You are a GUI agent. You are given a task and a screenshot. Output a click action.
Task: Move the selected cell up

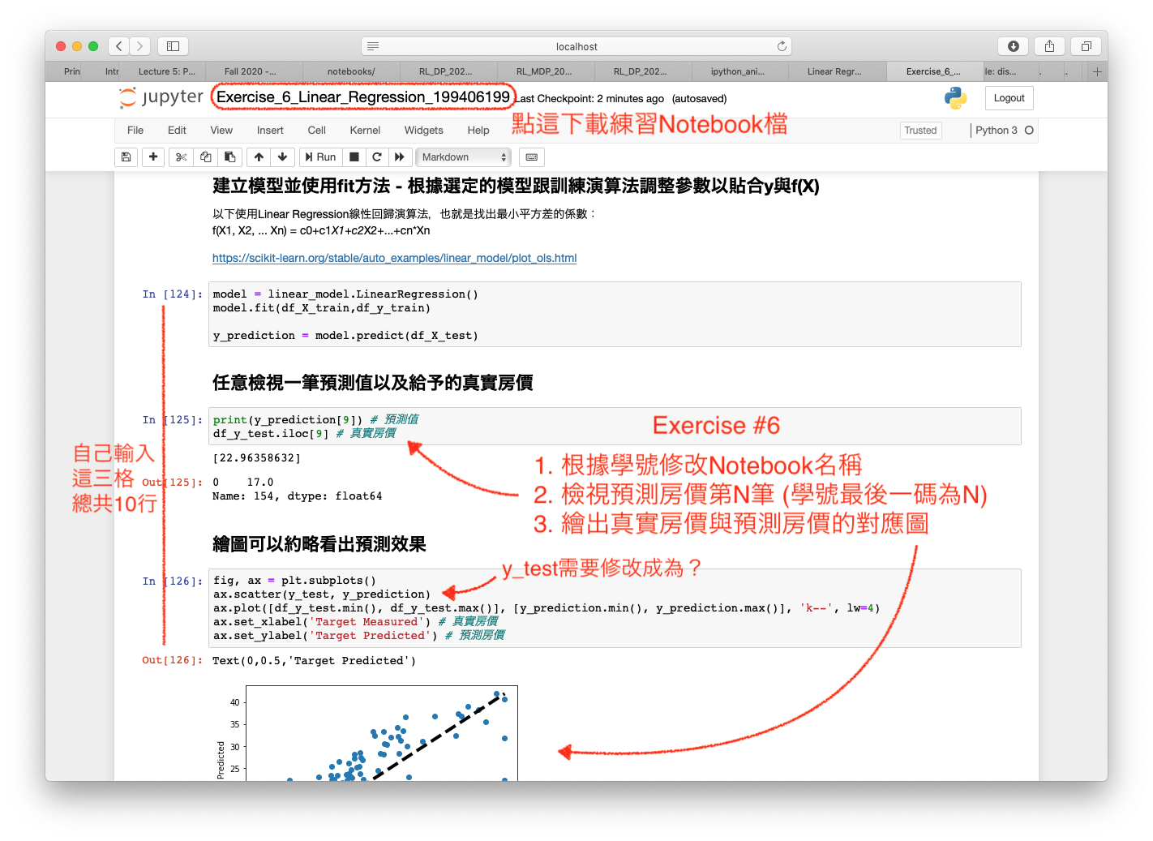pos(259,157)
